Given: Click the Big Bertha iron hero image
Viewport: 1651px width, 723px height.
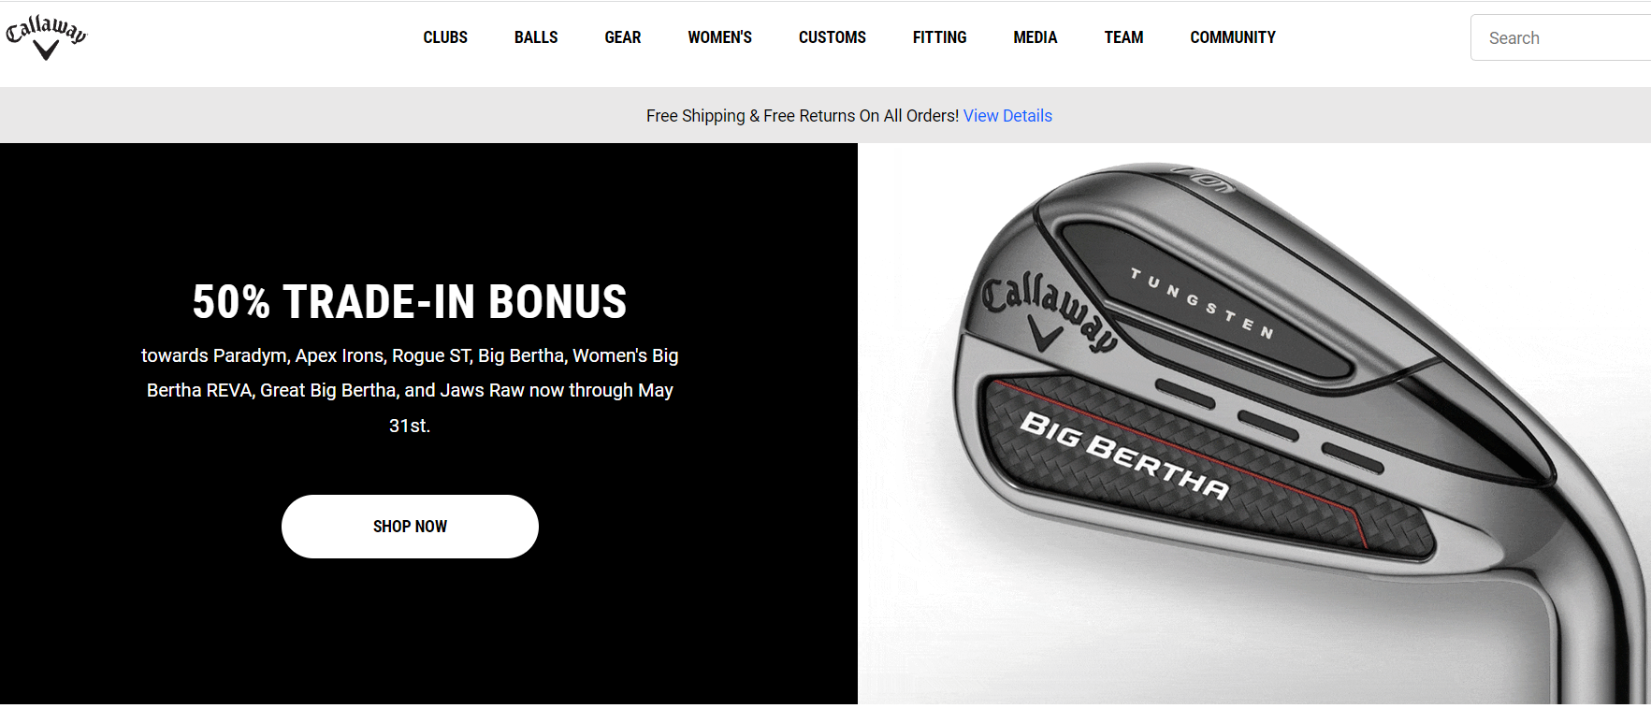Looking at the screenshot, I should [1254, 424].
